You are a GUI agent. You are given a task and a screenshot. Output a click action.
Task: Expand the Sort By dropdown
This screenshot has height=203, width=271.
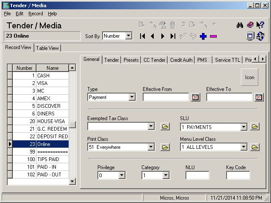[x=129, y=36]
